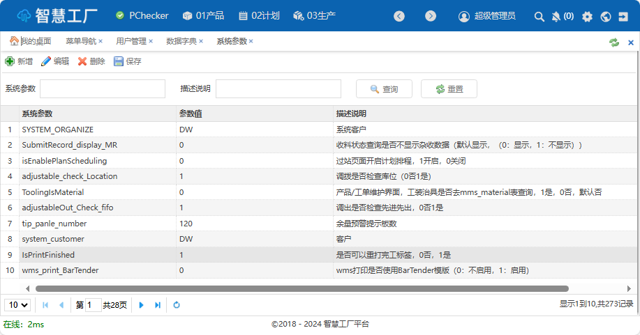
Task: Click the header left arrow circle
Action: [x=399, y=16]
